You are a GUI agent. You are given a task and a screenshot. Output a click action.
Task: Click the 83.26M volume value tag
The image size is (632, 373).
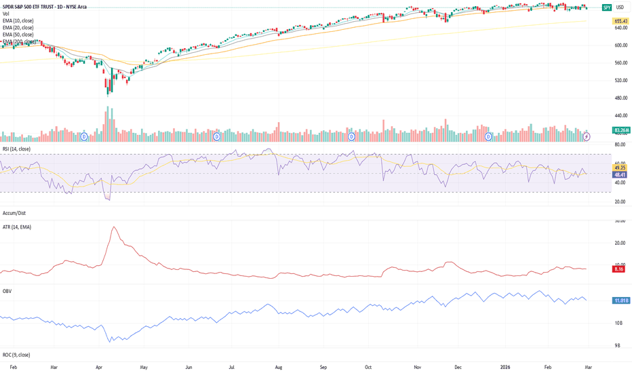pyautogui.click(x=620, y=130)
